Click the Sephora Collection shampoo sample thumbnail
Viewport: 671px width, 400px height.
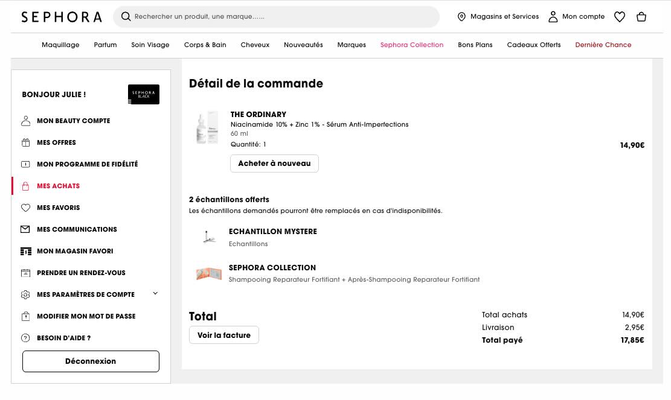pyautogui.click(x=209, y=274)
